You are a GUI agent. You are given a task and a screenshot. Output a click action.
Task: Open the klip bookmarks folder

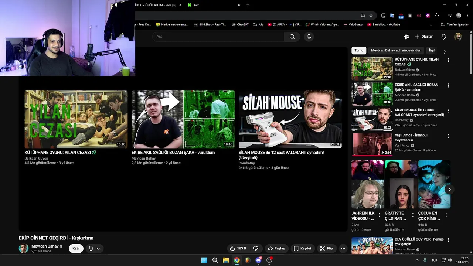(x=258, y=25)
